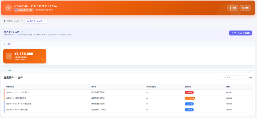
Task: Open 梅田オフィス管理株式会社 row
Action: [x=128, y=98]
